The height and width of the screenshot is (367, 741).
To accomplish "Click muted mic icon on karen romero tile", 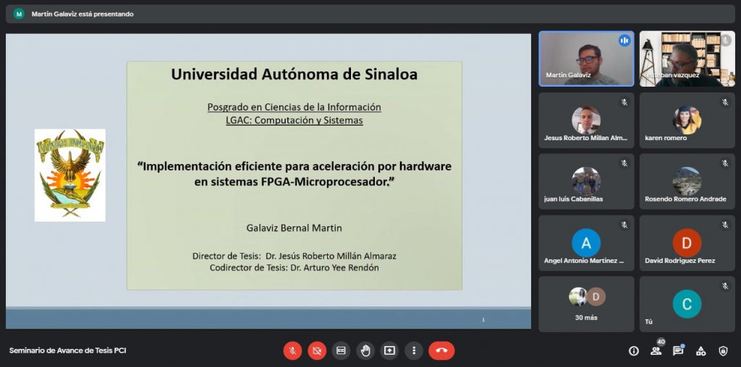I will click(x=725, y=103).
